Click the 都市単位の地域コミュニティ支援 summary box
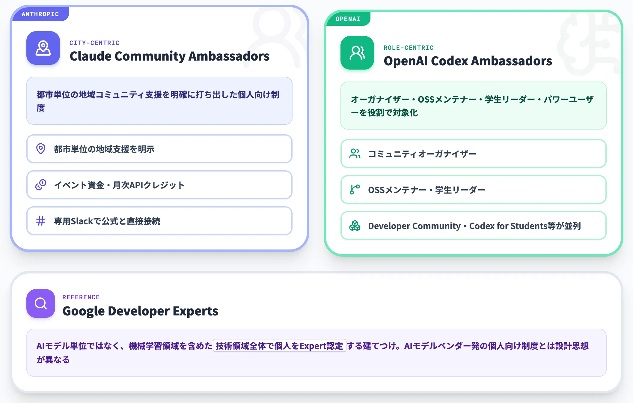 coord(159,101)
